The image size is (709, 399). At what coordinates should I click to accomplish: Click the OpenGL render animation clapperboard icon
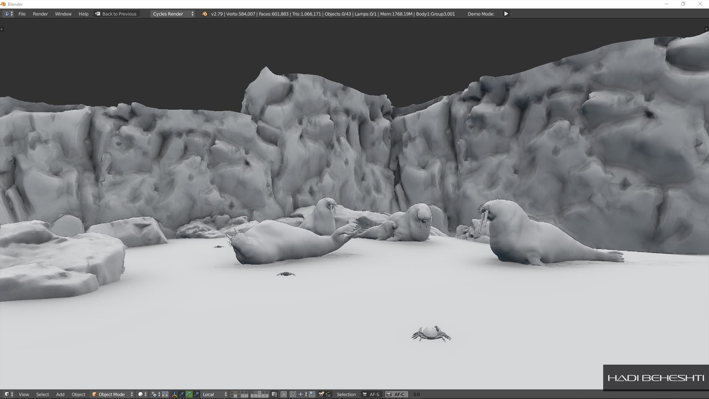click(x=329, y=394)
